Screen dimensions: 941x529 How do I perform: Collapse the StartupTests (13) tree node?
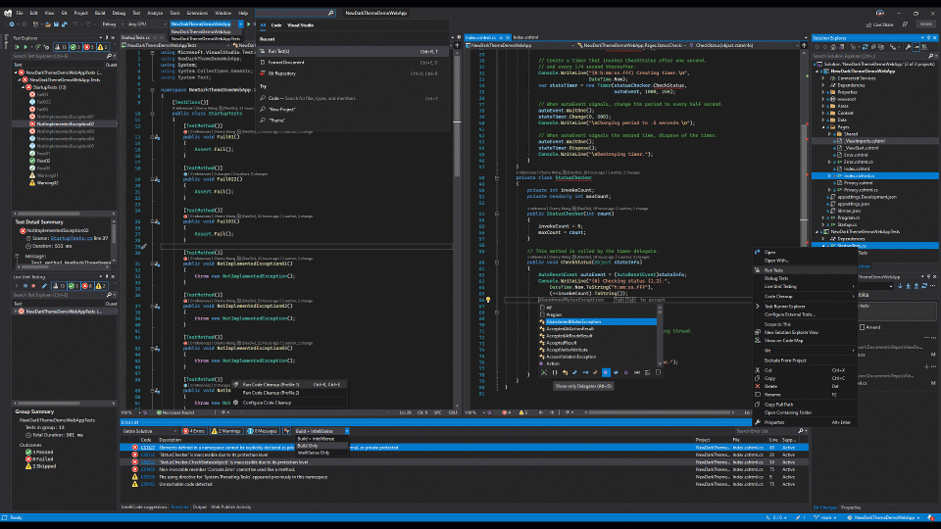tap(24, 87)
